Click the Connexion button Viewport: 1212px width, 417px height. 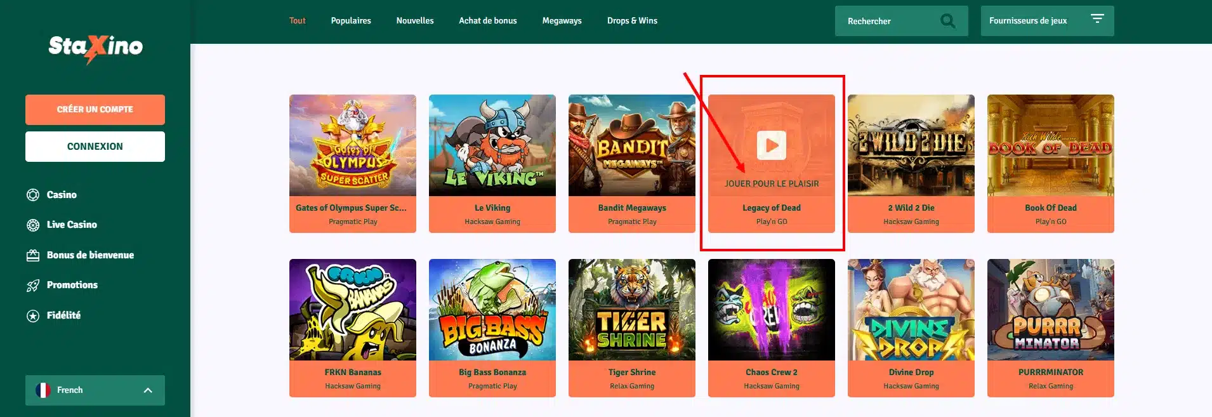click(x=95, y=147)
